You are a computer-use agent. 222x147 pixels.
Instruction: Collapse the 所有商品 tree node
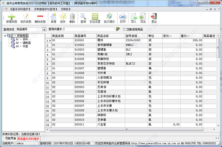[5, 35]
